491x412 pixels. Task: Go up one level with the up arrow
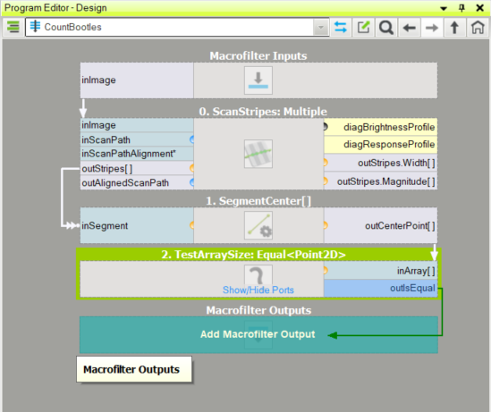tap(454, 27)
